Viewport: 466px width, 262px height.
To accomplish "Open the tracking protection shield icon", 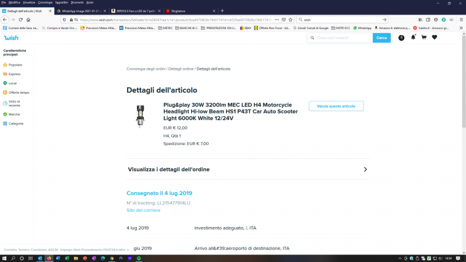I will click(x=64, y=20).
